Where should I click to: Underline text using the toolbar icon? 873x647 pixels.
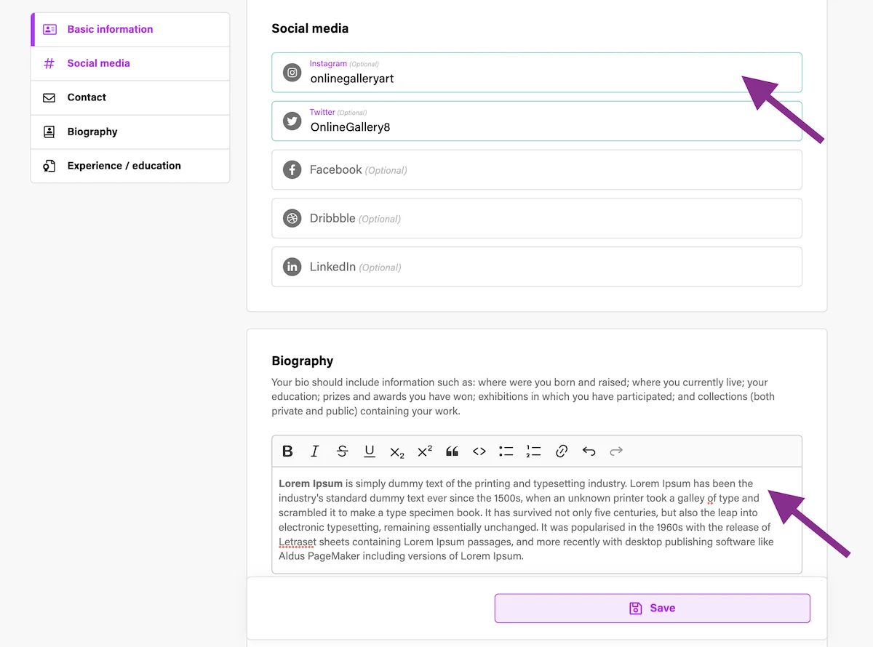click(370, 451)
